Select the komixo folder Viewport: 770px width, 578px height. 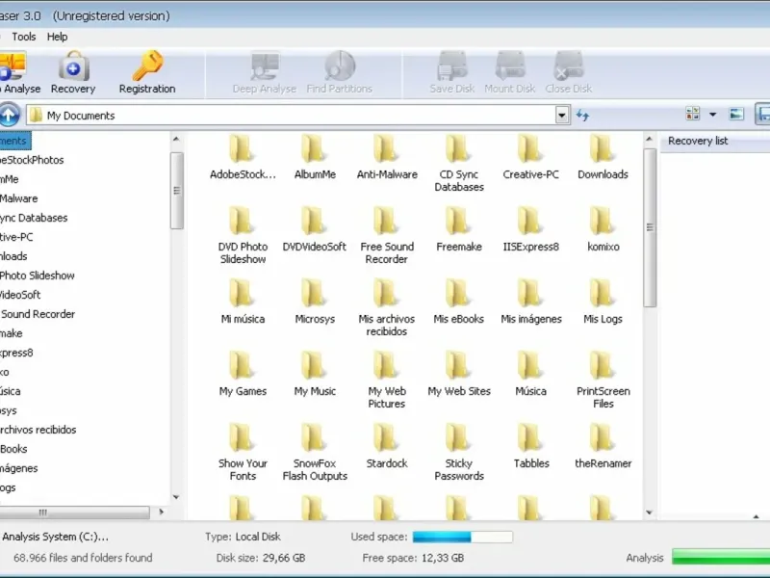pyautogui.click(x=603, y=229)
